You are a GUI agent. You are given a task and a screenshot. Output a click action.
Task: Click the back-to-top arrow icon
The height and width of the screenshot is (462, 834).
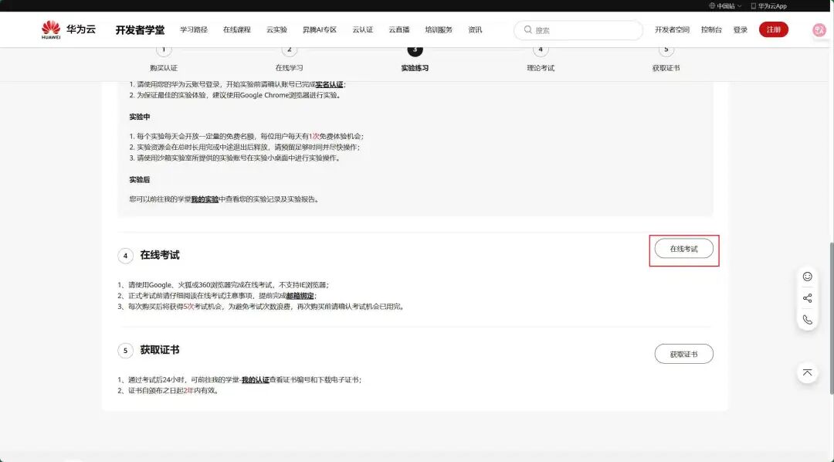[x=808, y=372]
